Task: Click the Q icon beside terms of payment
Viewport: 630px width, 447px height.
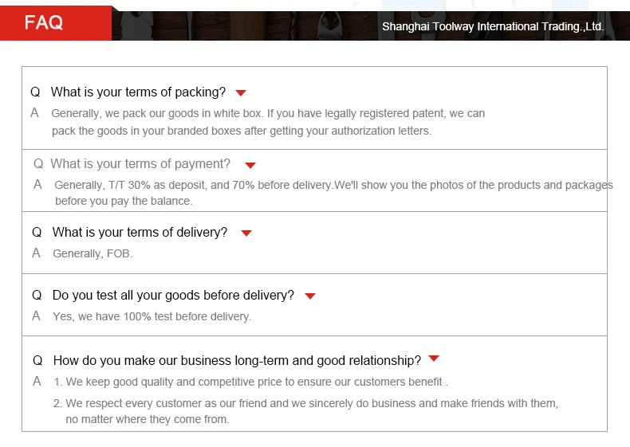Action: click(x=38, y=164)
